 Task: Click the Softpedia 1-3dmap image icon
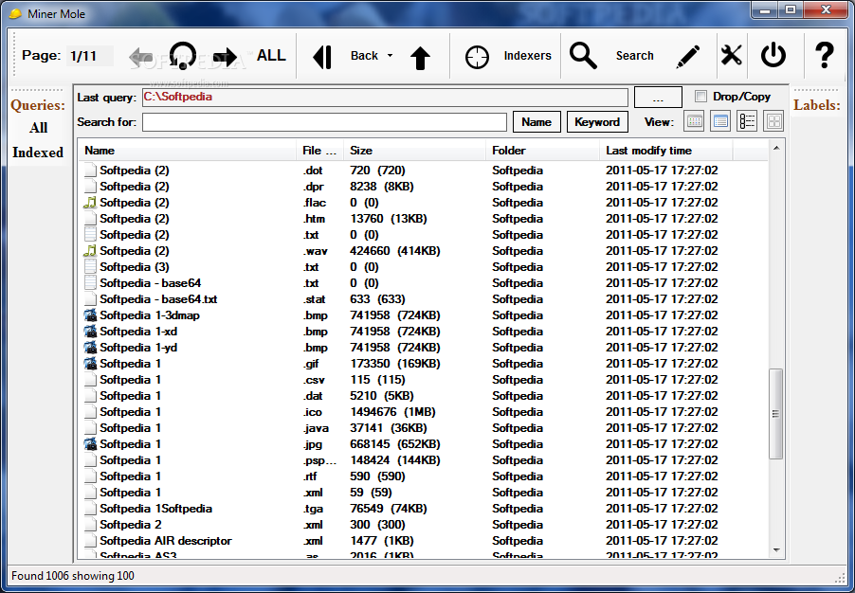point(90,315)
